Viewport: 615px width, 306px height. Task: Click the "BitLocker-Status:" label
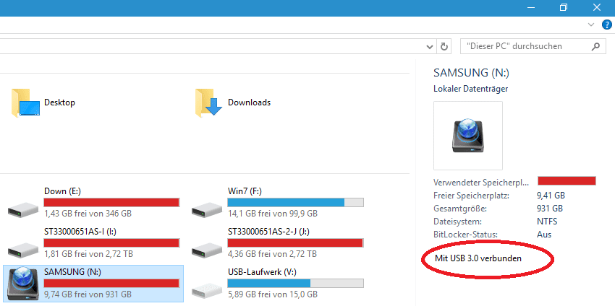coord(465,235)
